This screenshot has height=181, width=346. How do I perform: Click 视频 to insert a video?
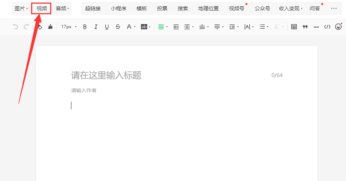pos(42,9)
